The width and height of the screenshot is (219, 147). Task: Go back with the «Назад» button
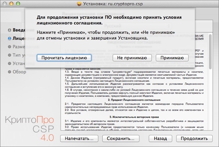point(160,139)
